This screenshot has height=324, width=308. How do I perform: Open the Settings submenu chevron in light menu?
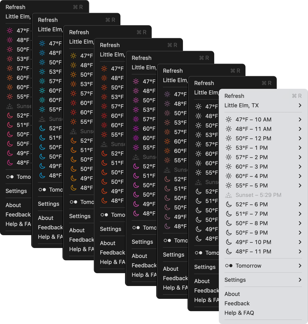300,280
